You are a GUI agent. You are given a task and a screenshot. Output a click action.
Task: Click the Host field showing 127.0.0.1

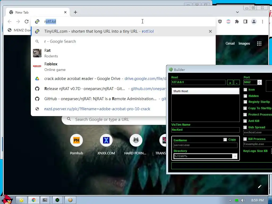pos(198,82)
